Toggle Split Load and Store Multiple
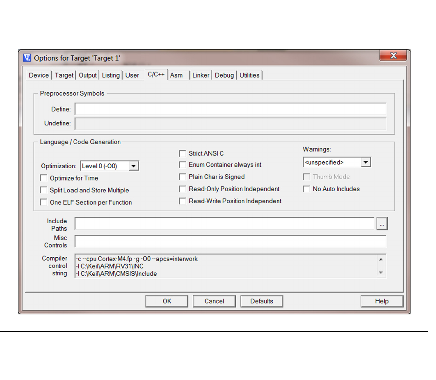This screenshot has width=436, height=380. click(43, 190)
